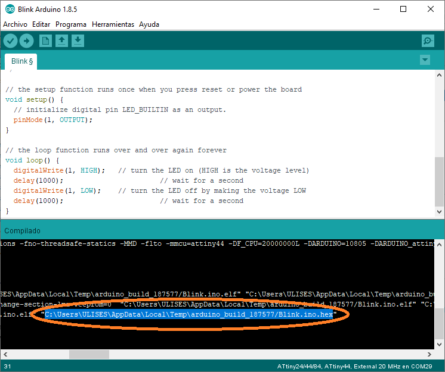Image resolution: width=445 pixels, height=372 pixels.
Task: Click the 'digitalWrite(1, LOW);' statement
Action: point(57,191)
